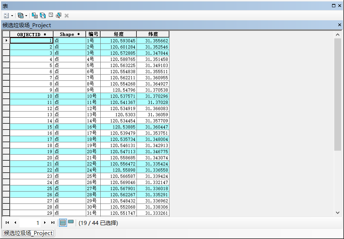This screenshot has height=239, width=344.
Task: Click the Delete Selected icon
Action: [67, 16]
